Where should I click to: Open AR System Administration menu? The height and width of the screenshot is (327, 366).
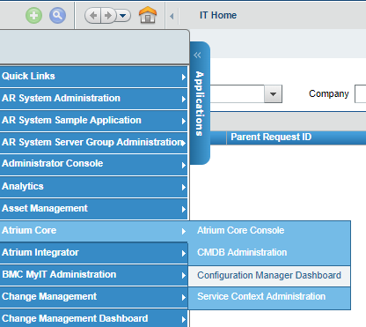click(93, 99)
